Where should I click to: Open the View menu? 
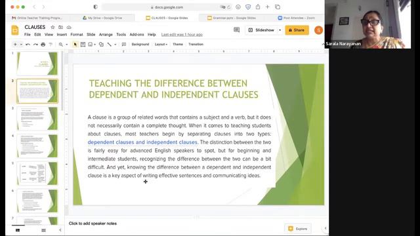coord(49,35)
